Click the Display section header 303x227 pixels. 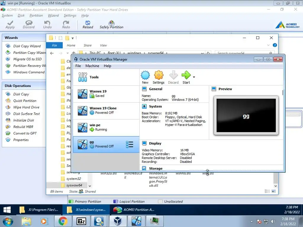(x=155, y=143)
